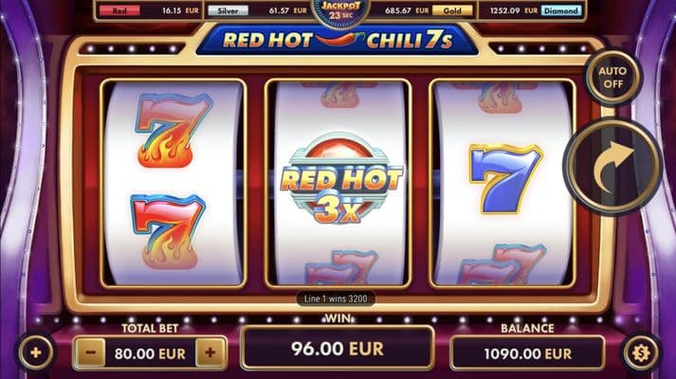Click the 80.00 EUR total bet value
Viewport: 676px width, 379px height.
point(150,353)
